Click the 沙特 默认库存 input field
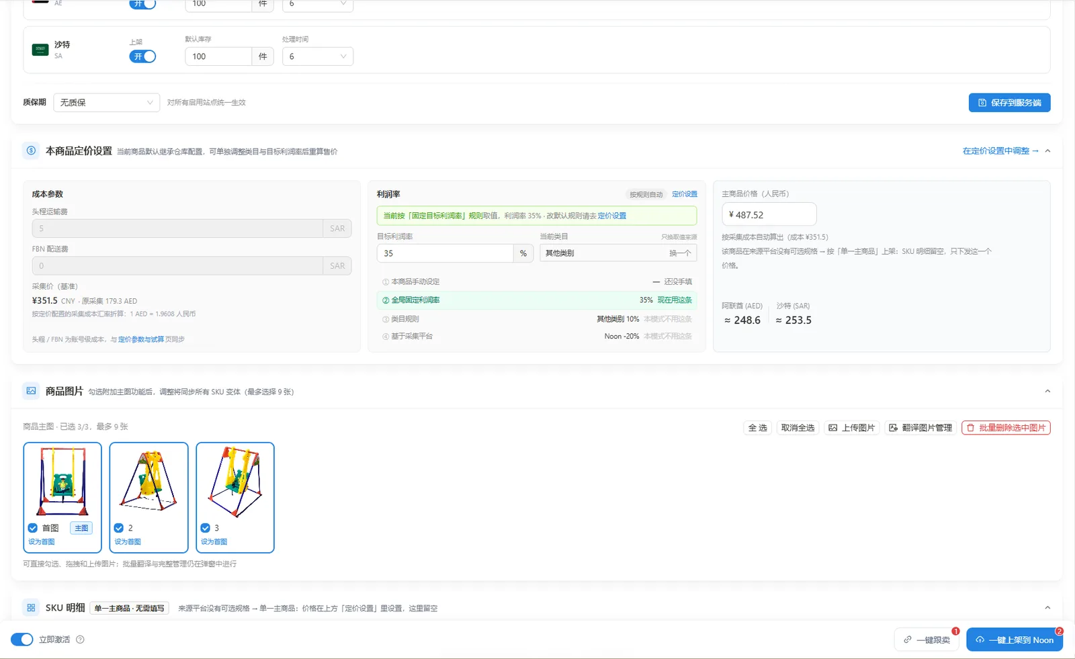 coord(218,56)
